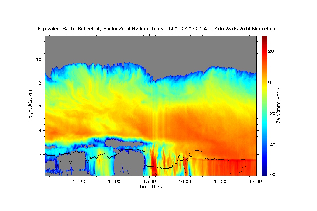Click the '17:00' time tick label
The image size is (317, 211).
point(256,181)
